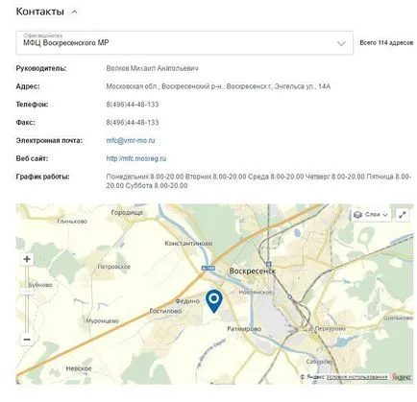This screenshot has height=402, width=417.
Task: Open Условия использования map terms link
Action: (356, 377)
